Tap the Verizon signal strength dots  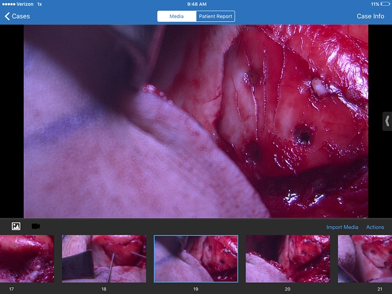pos(9,4)
